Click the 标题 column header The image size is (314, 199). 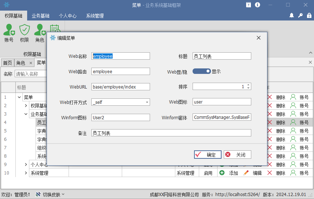tap(21, 87)
